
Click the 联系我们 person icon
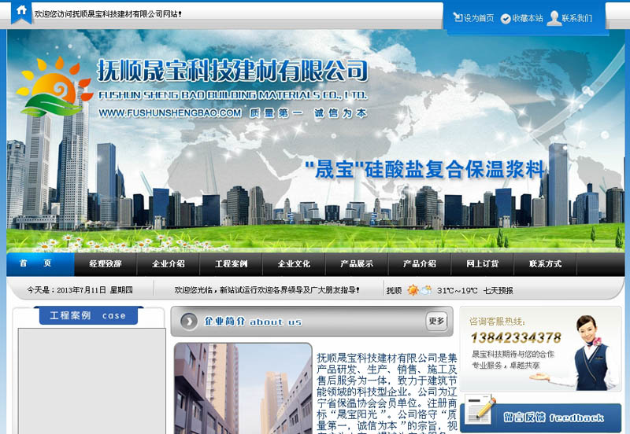pos(554,17)
